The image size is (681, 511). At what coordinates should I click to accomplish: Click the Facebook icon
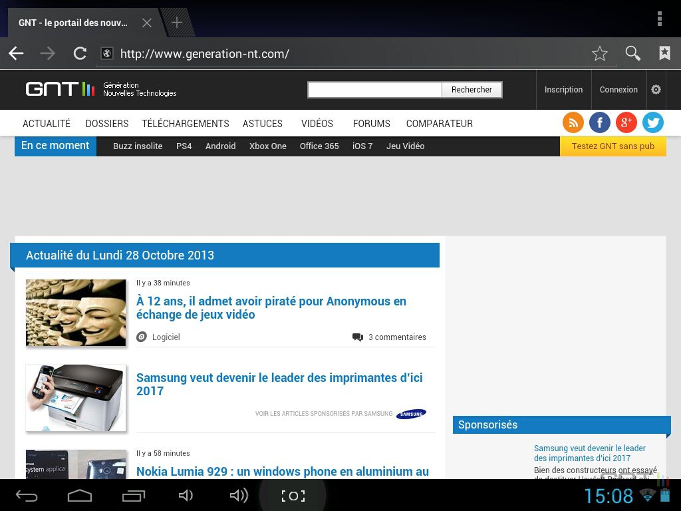[599, 122]
